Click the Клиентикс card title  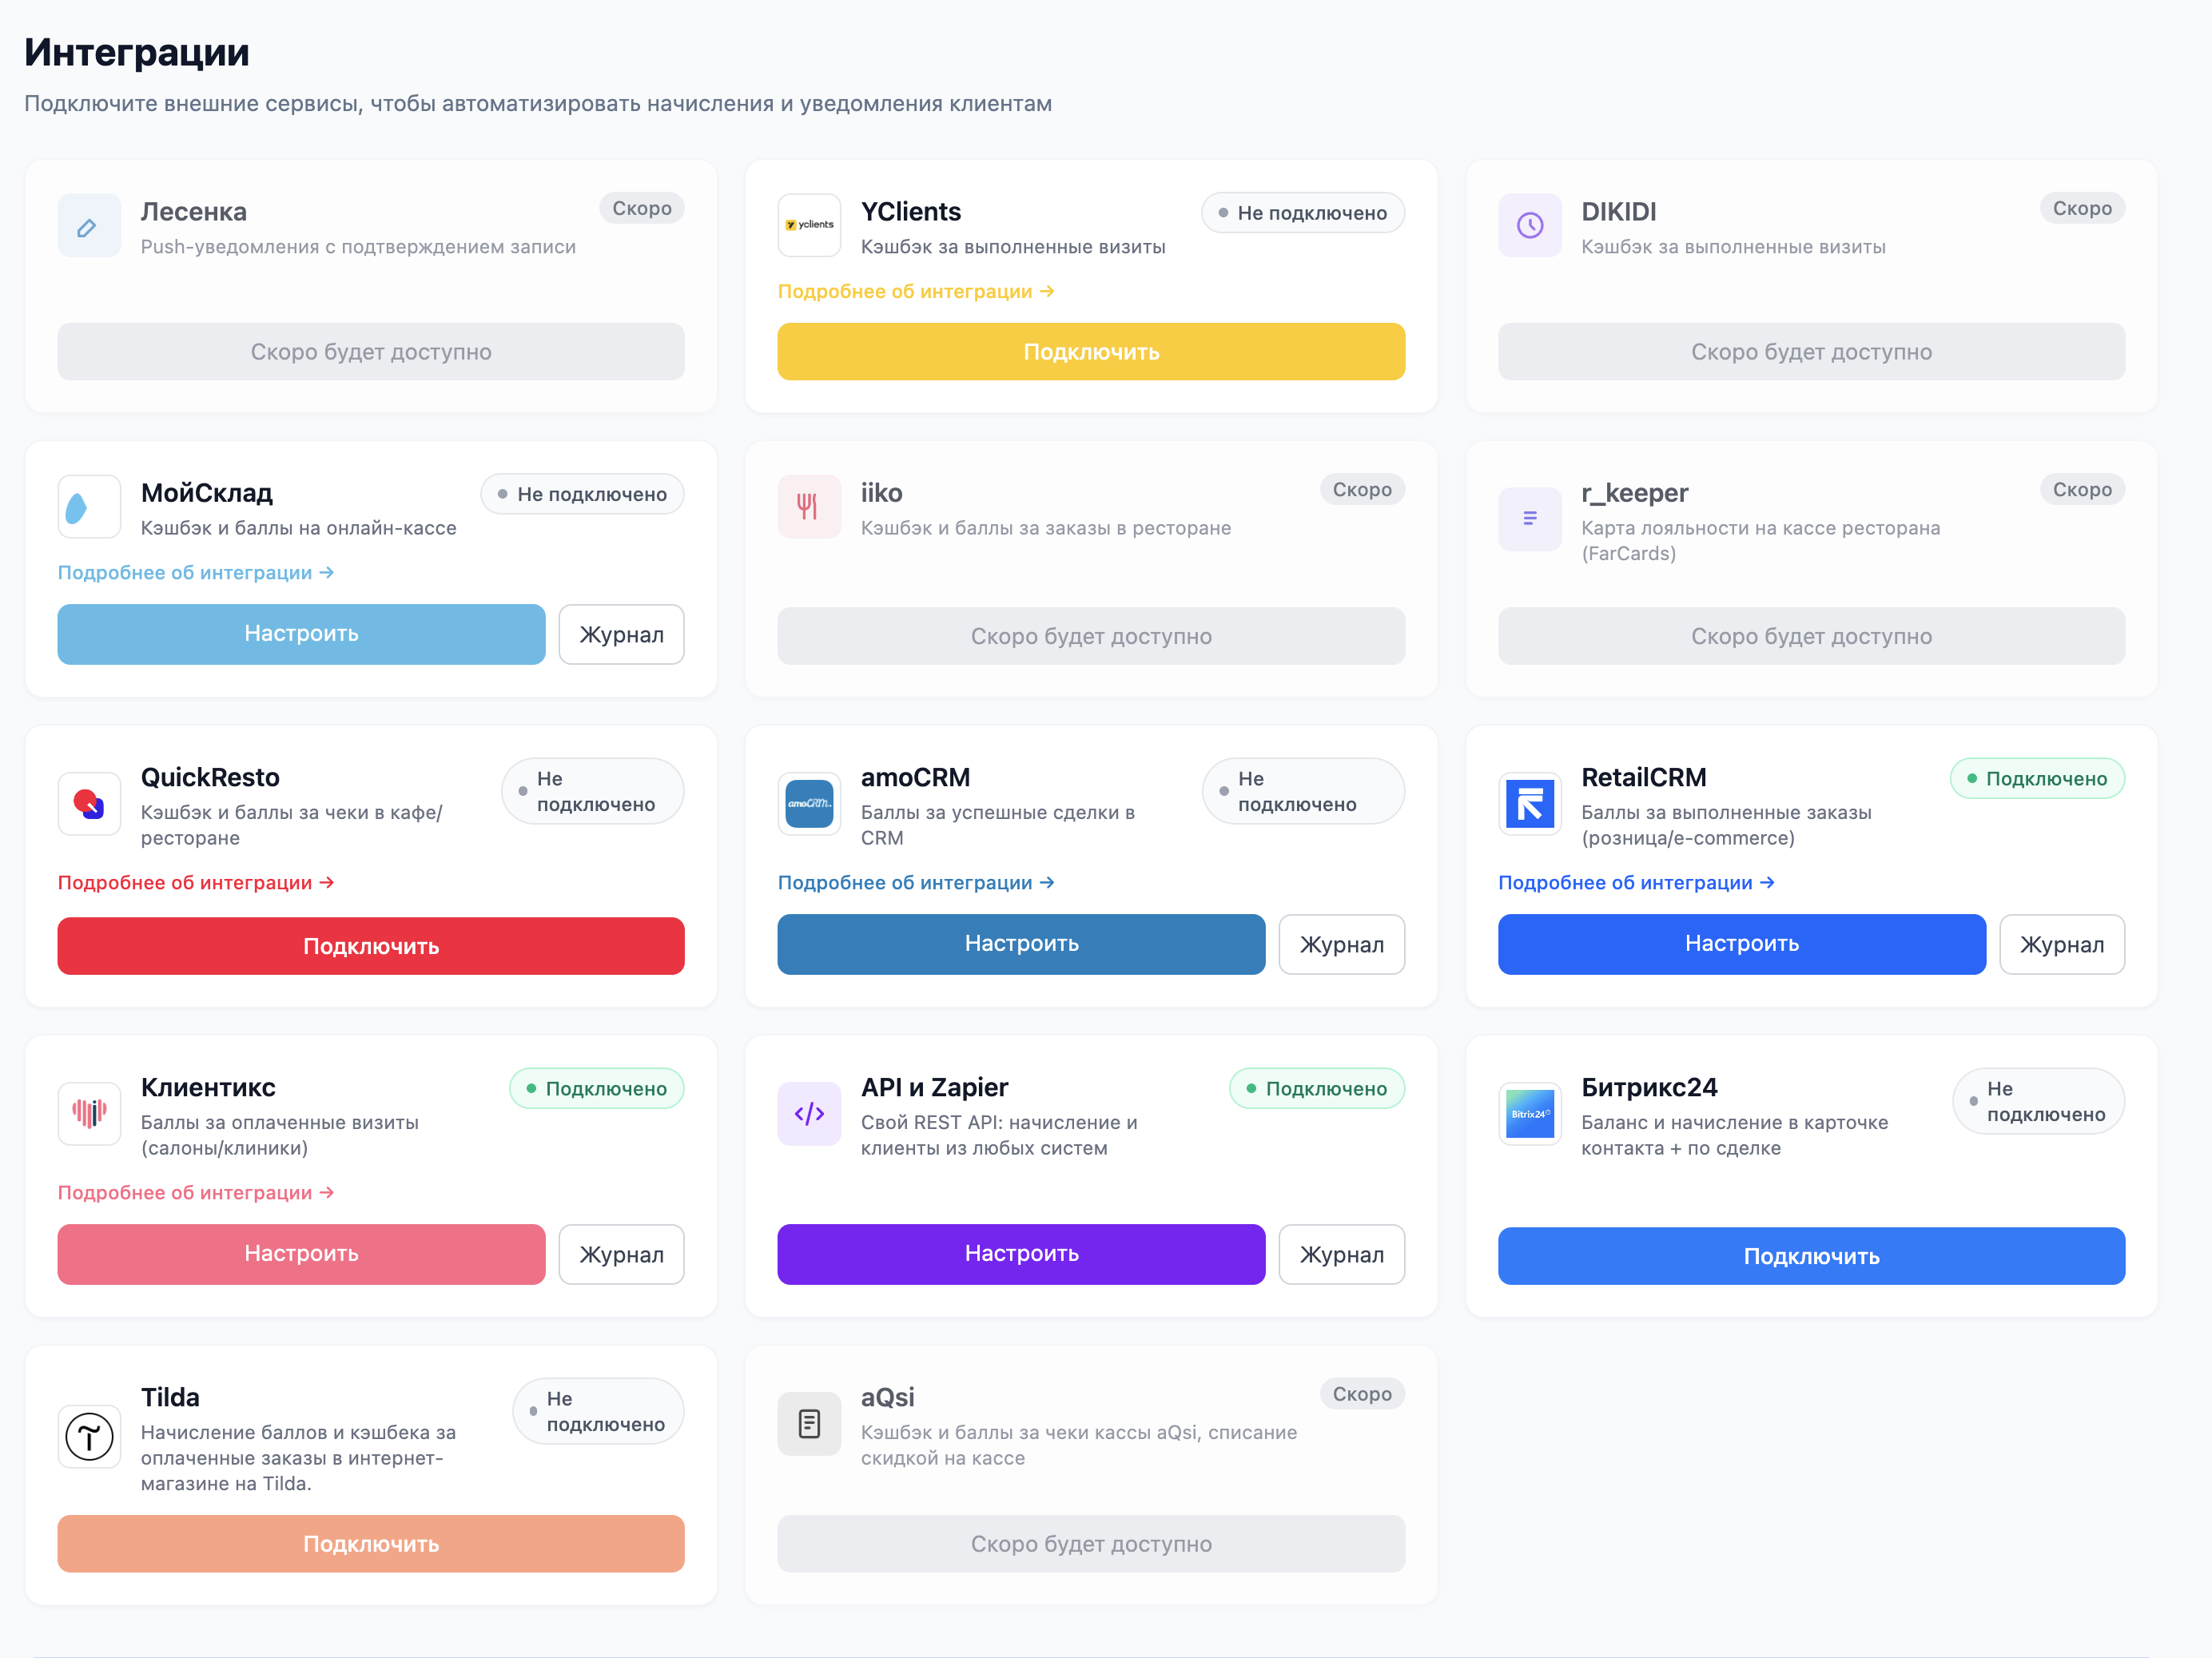tap(208, 1087)
